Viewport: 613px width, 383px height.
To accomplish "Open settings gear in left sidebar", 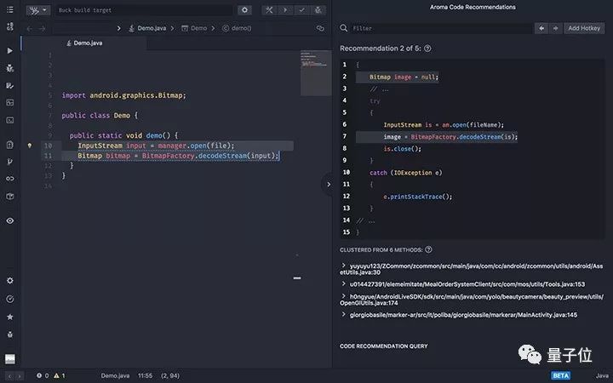I will (x=9, y=281).
